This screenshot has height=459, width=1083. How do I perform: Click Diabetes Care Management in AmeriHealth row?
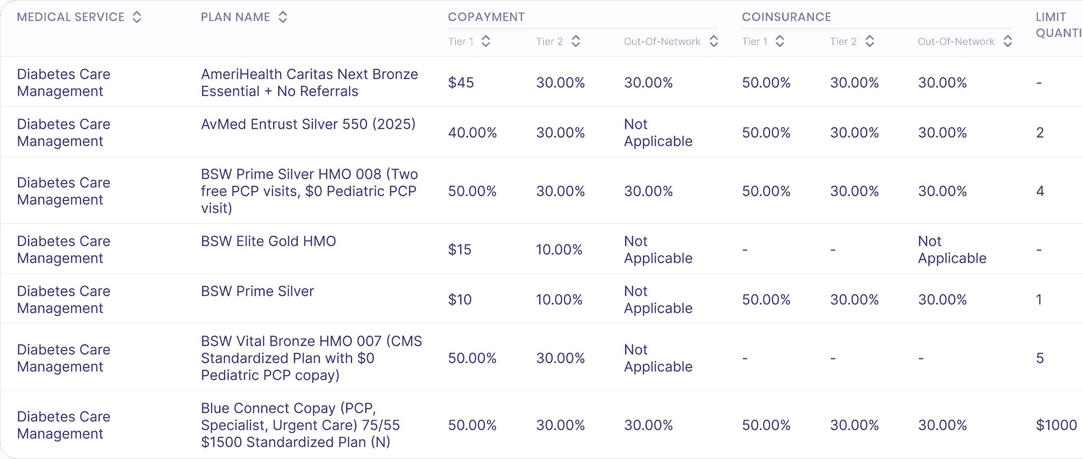click(64, 82)
